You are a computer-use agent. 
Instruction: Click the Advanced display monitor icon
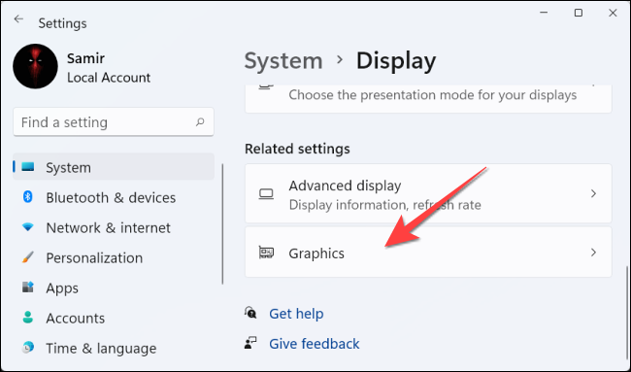click(x=266, y=194)
